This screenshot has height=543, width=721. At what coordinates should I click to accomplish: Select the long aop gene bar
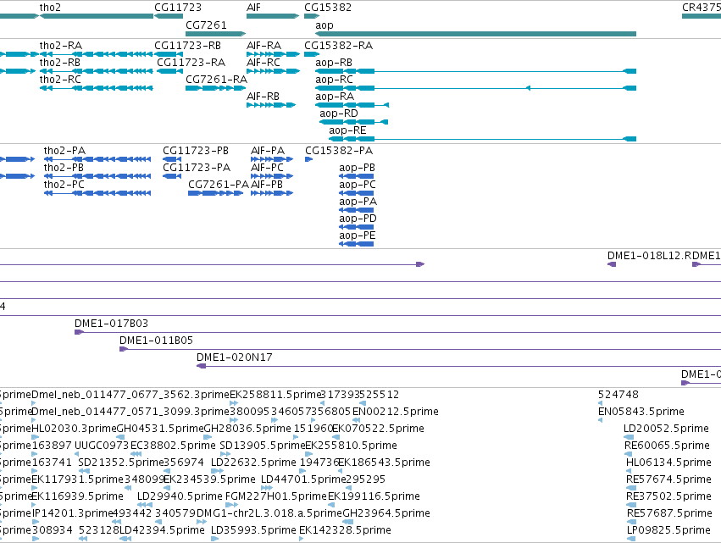click(x=476, y=34)
